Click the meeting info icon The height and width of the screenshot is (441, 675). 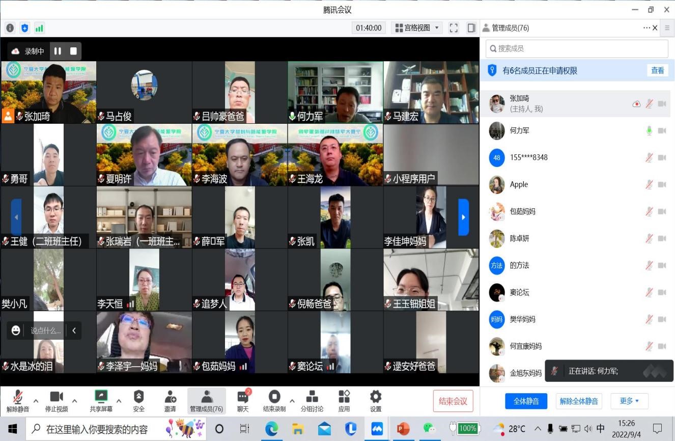tap(10, 28)
